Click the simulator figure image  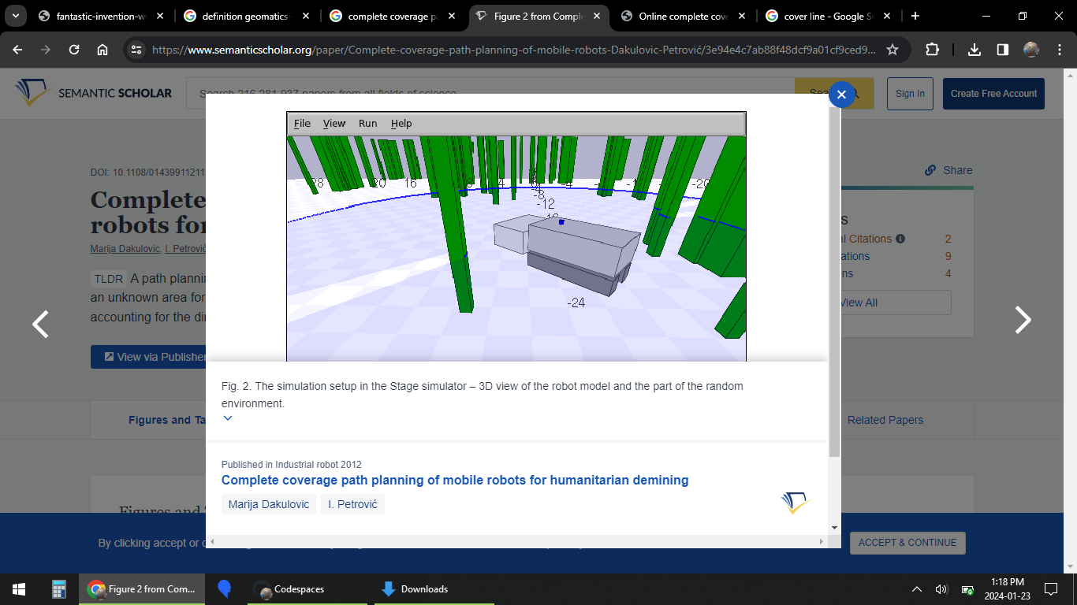click(x=516, y=236)
